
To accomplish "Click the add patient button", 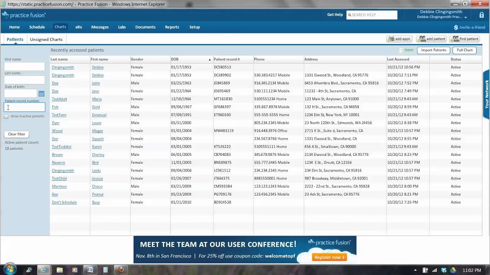I will click(x=432, y=39).
